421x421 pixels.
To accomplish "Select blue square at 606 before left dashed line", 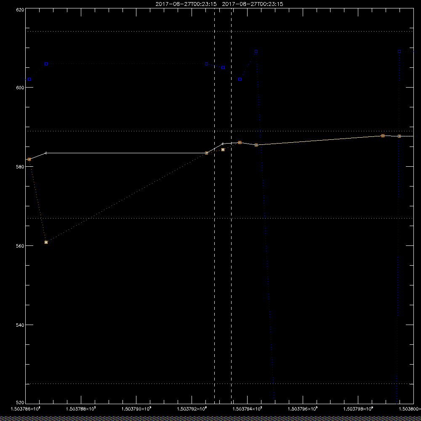I will (206, 64).
